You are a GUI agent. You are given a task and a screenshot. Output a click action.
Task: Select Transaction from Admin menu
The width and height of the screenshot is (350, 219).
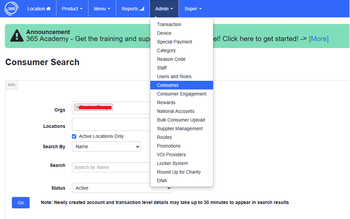[x=182, y=24]
